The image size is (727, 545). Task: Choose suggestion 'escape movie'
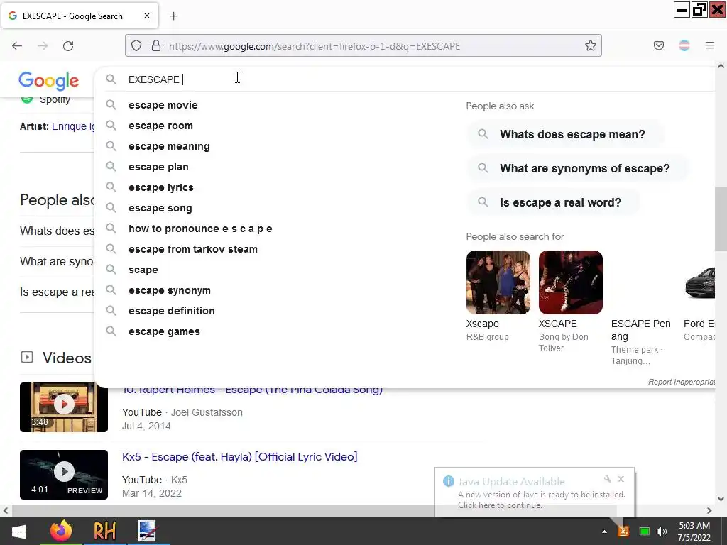[163, 105]
